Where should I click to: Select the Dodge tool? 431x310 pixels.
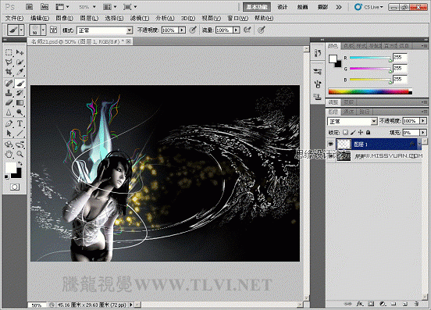pyautogui.click(x=20, y=112)
